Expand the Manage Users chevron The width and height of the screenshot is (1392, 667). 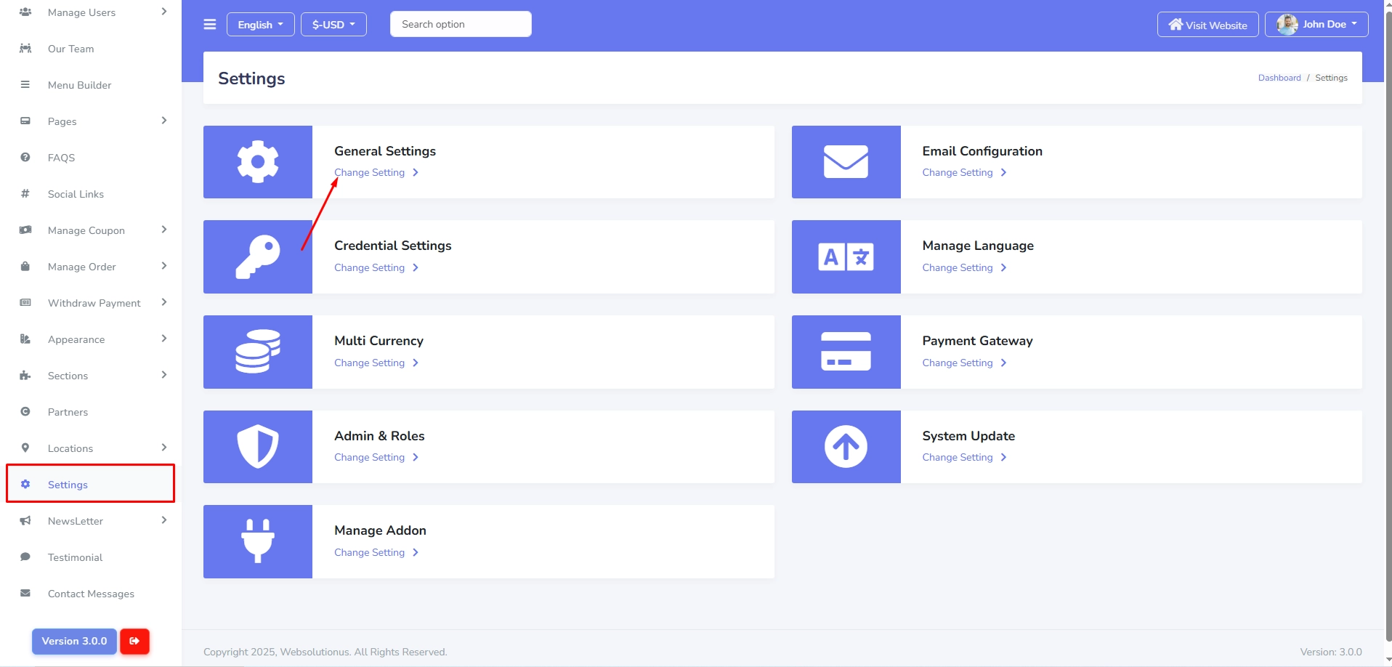pos(164,12)
